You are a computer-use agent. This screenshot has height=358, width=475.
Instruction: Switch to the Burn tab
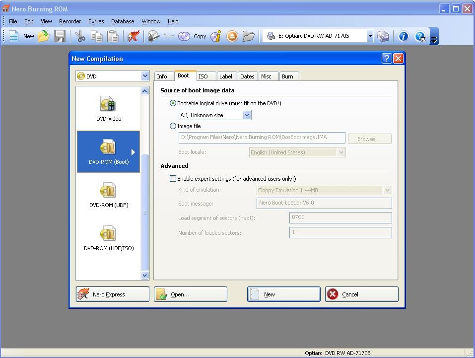pos(289,76)
